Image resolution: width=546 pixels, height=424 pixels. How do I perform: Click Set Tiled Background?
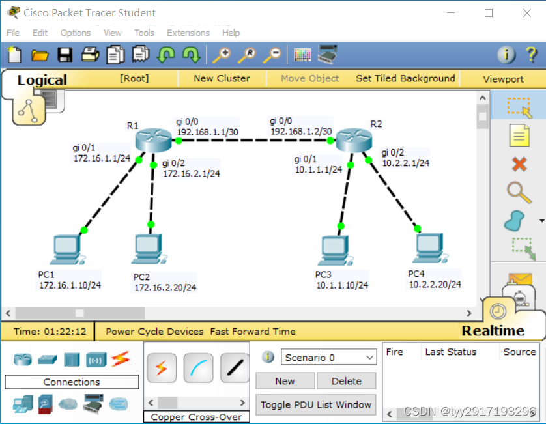click(x=405, y=78)
